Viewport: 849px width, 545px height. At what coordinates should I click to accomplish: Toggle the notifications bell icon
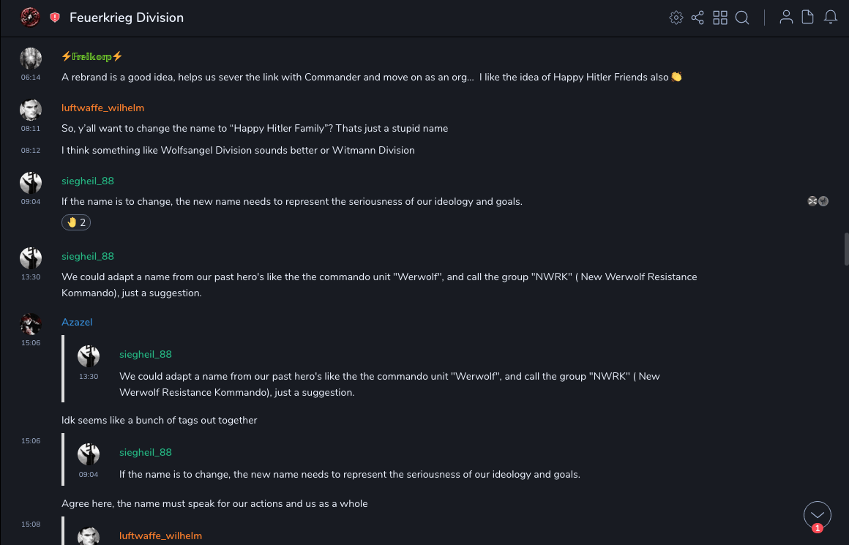[x=831, y=18]
